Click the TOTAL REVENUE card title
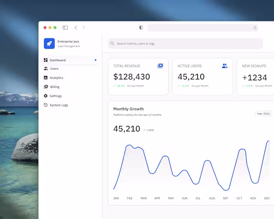This screenshot has width=274, height=219. (126, 66)
